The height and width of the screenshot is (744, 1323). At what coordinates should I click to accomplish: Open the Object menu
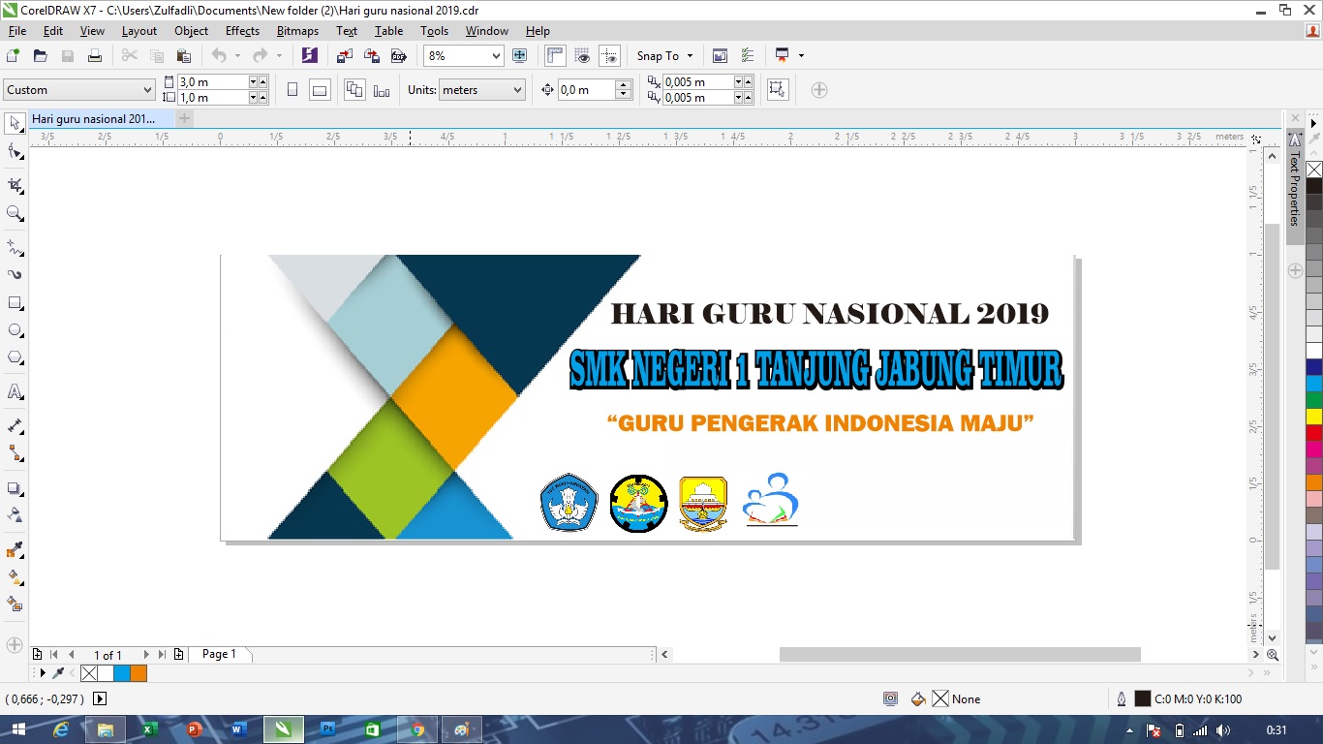(x=191, y=31)
